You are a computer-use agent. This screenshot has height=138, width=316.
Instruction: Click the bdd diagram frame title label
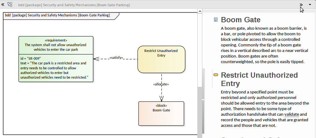57,15
